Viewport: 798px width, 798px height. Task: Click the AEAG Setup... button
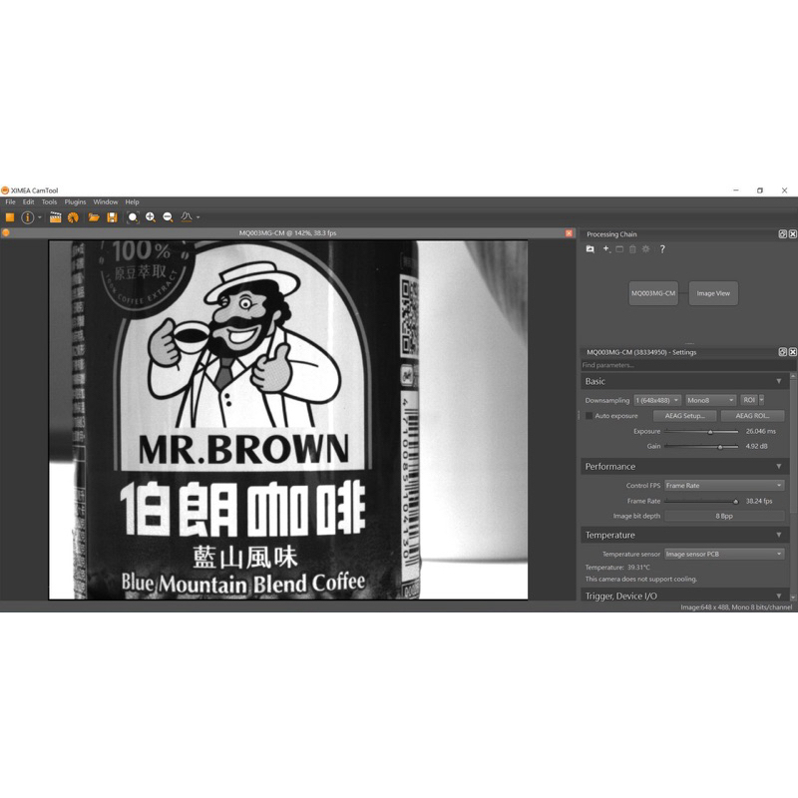(x=684, y=416)
